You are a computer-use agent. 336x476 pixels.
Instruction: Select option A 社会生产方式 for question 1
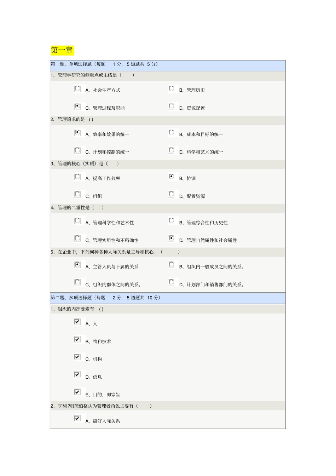(77, 88)
